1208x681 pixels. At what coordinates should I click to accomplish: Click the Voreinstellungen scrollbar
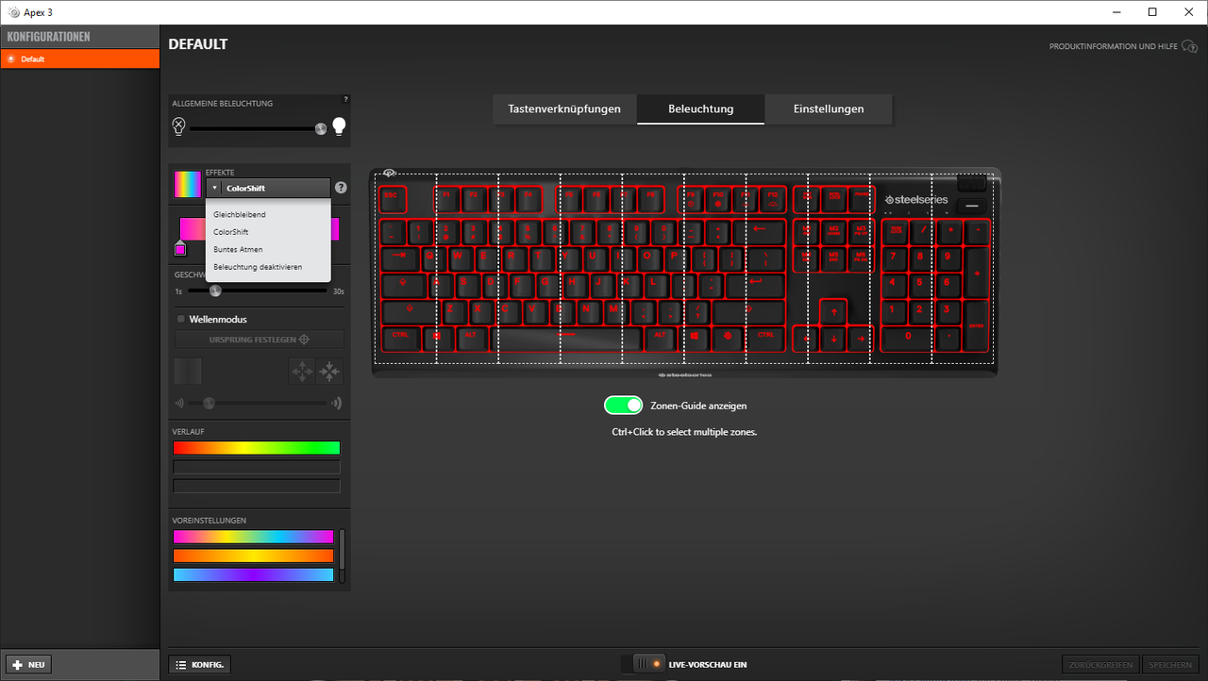pyautogui.click(x=343, y=556)
